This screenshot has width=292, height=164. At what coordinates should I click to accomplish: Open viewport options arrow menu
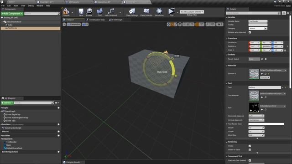click(64, 24)
